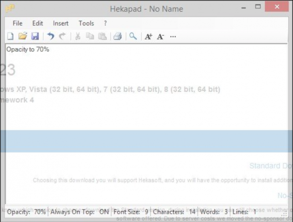The height and width of the screenshot is (222, 293).
Task: Close the Hekapad window
Action: [277, 7]
